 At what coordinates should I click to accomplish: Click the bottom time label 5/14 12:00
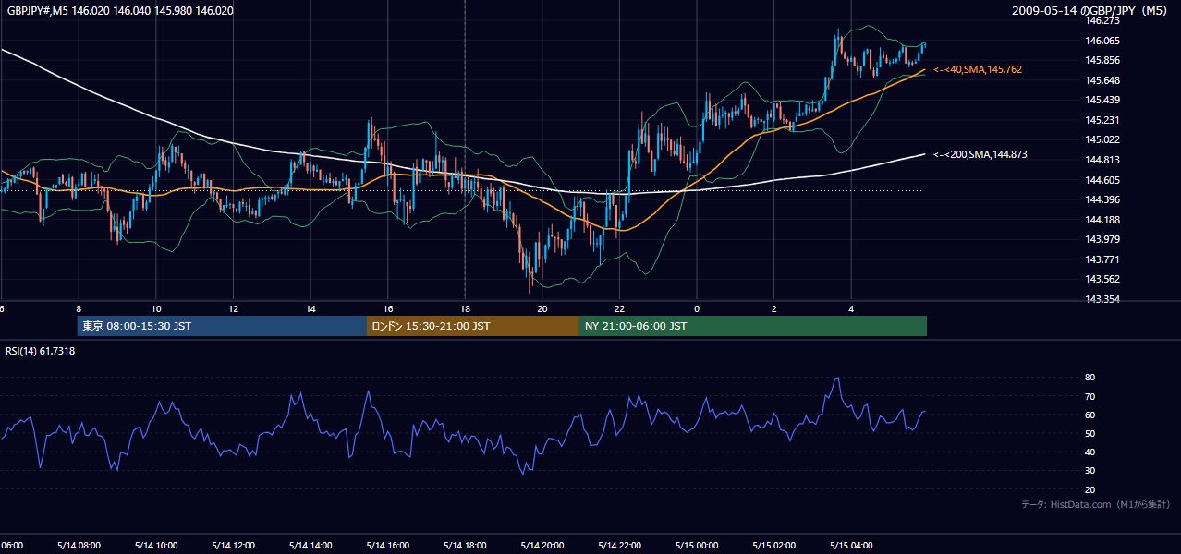click(234, 545)
